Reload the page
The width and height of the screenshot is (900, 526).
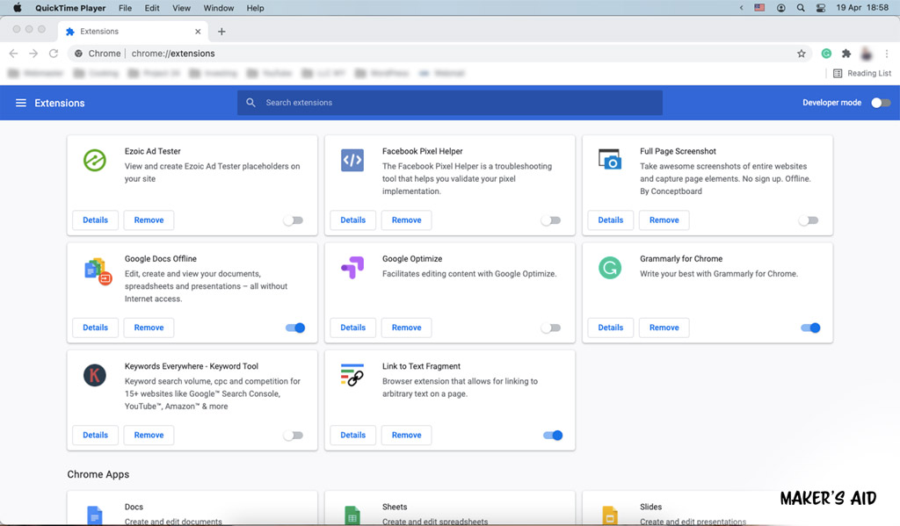(54, 54)
